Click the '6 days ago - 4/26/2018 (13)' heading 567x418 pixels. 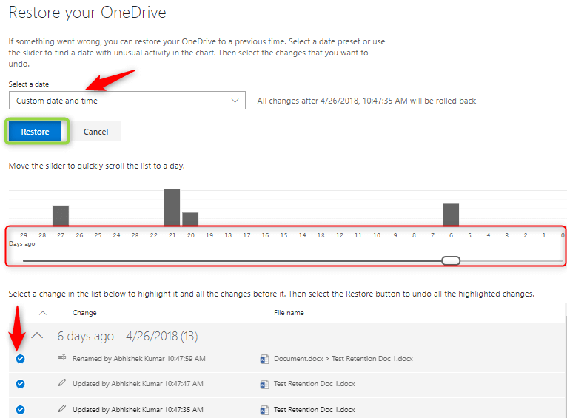point(127,336)
